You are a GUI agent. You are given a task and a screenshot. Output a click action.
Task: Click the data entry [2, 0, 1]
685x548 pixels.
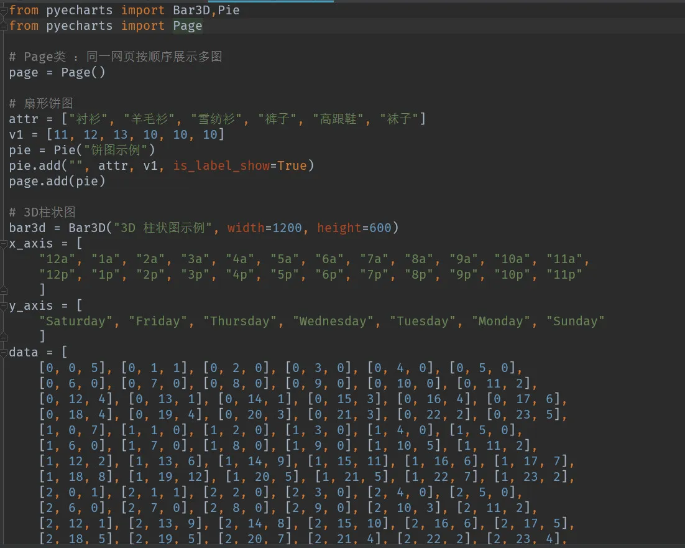(x=72, y=493)
